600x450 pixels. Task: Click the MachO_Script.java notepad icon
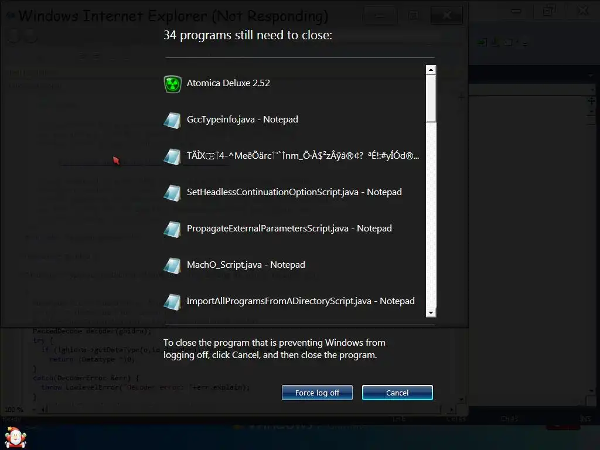pos(172,265)
